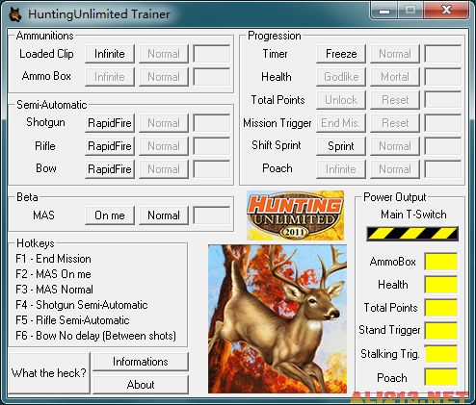Minimize the HuntingUnlimited Trainer window
Viewport: 476px width, 405px height.
tap(384, 11)
